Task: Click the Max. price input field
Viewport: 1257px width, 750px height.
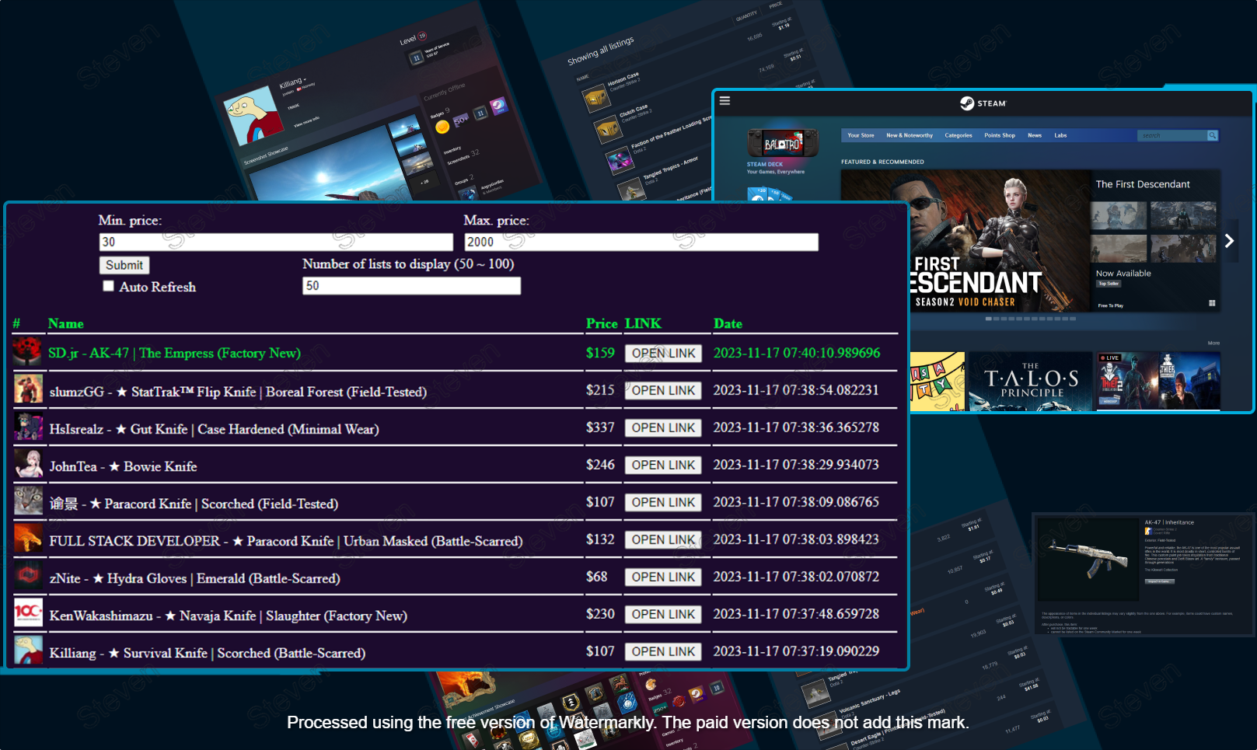Action: (x=641, y=242)
